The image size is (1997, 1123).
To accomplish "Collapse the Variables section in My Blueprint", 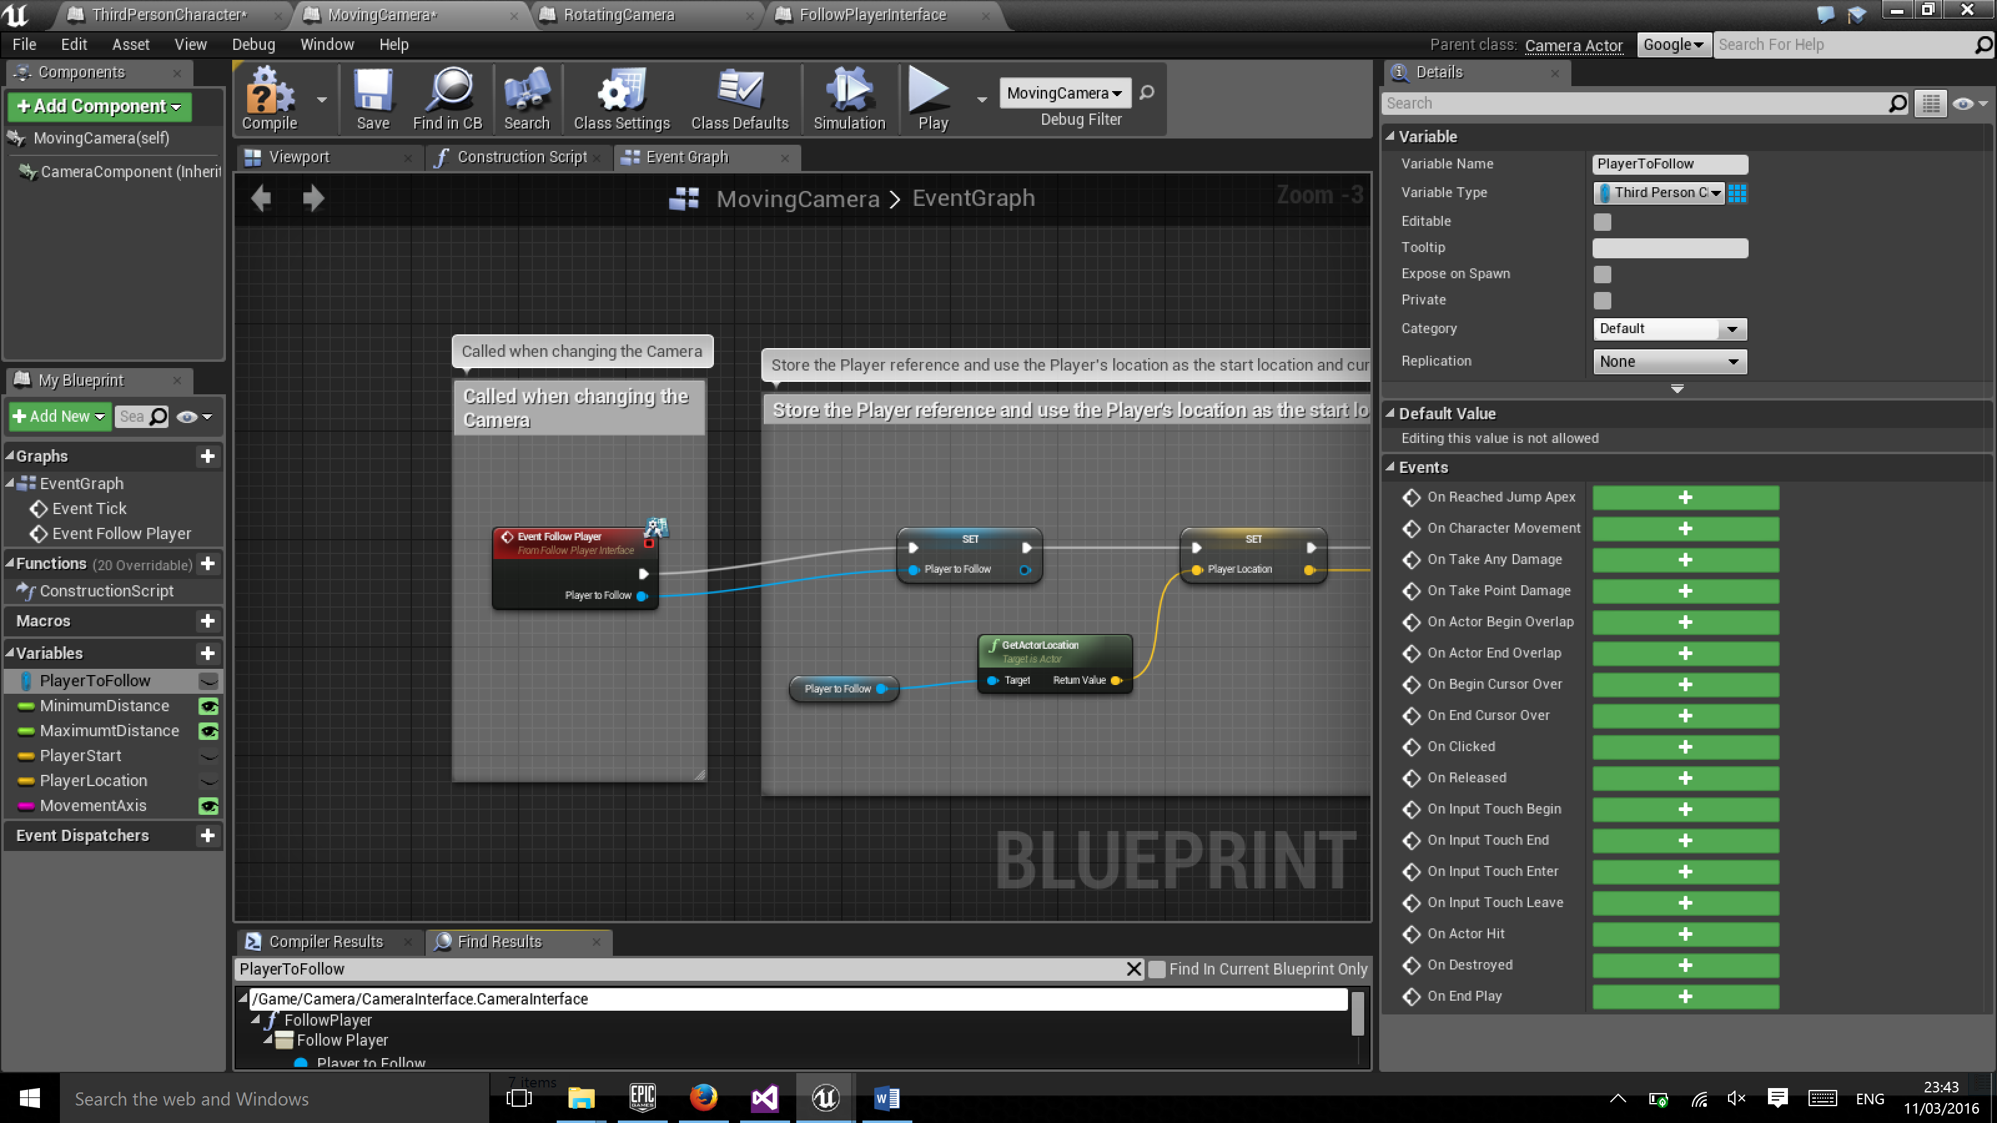I will click(x=9, y=653).
